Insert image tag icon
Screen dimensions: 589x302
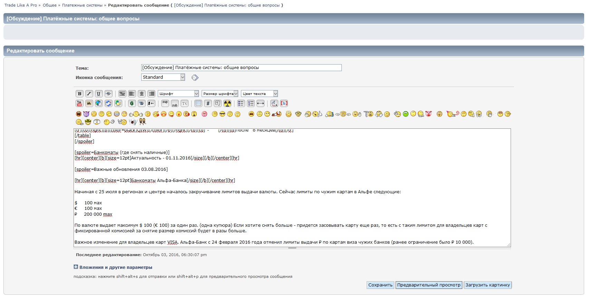[89, 103]
